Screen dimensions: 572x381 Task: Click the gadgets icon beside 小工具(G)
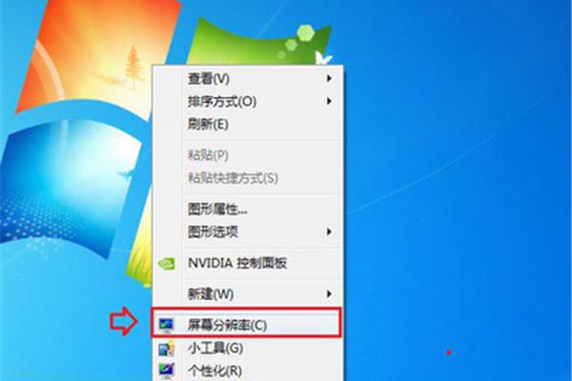click(x=166, y=349)
